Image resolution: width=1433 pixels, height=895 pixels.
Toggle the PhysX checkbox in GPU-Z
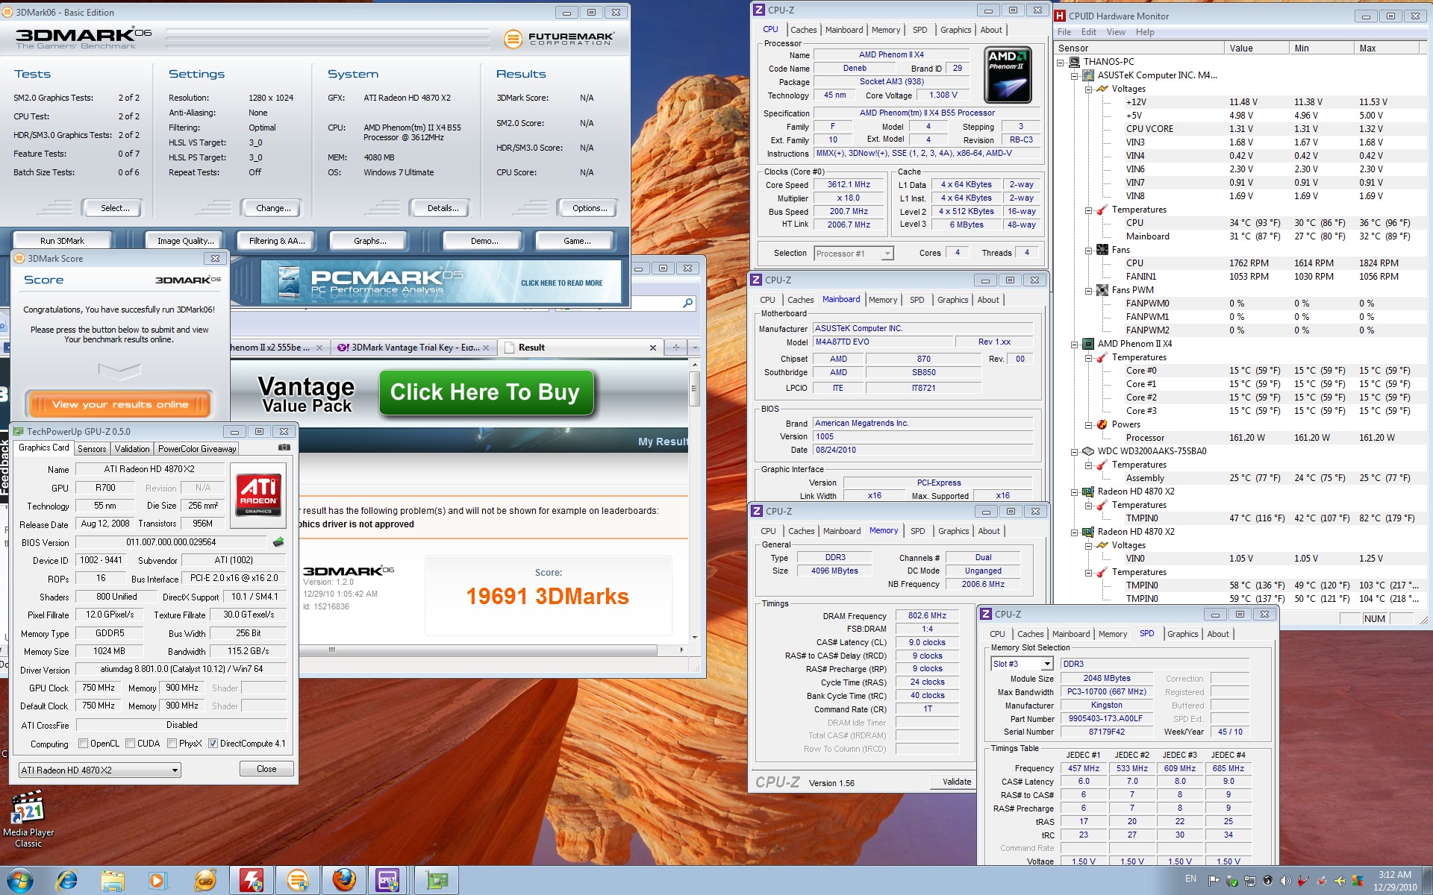pyautogui.click(x=172, y=744)
